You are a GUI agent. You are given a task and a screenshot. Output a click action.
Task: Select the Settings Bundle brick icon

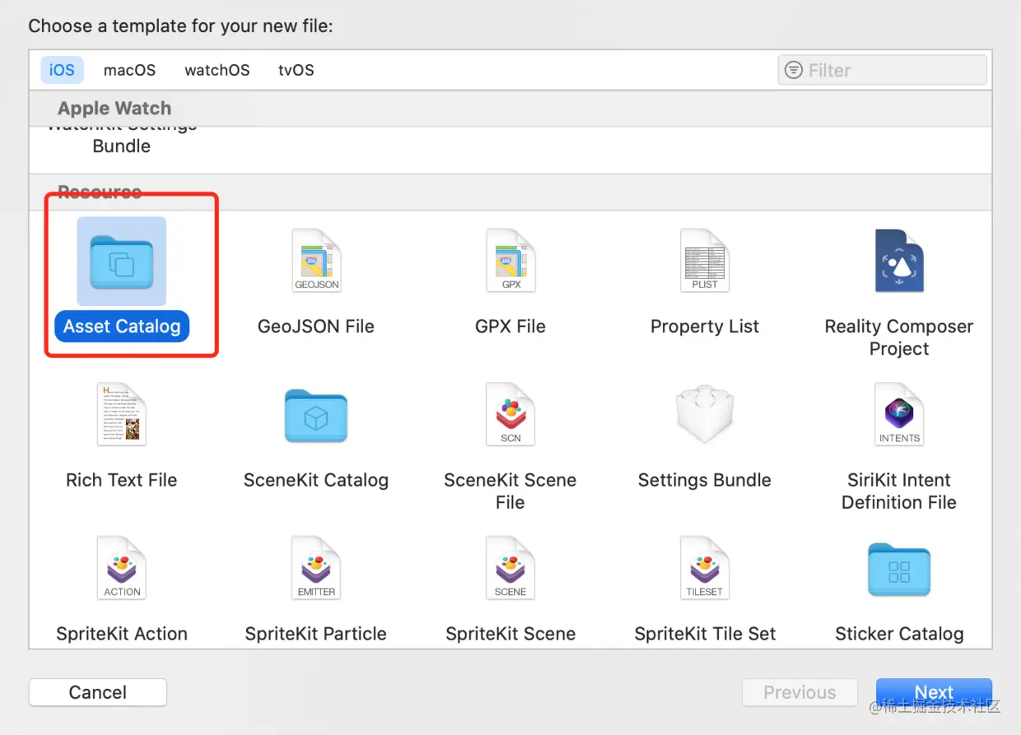(705, 414)
